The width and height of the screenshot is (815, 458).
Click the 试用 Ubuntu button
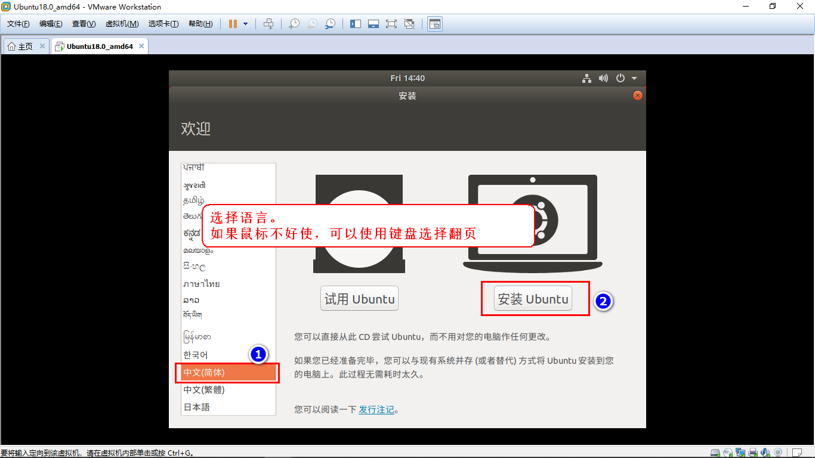pyautogui.click(x=359, y=299)
